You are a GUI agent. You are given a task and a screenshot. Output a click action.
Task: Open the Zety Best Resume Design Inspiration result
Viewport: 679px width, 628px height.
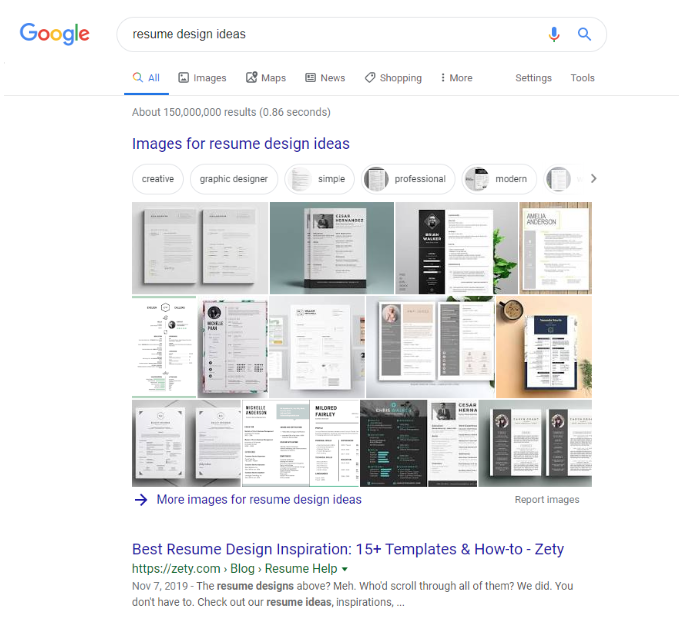pos(348,549)
